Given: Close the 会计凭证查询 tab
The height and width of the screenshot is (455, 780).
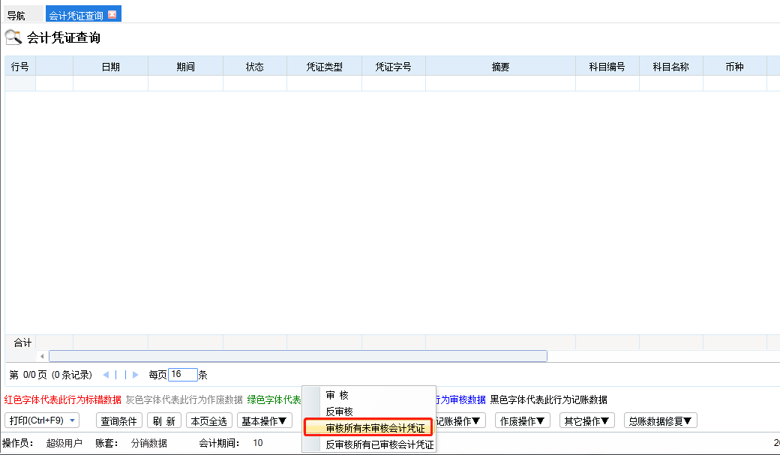Looking at the screenshot, I should (112, 14).
